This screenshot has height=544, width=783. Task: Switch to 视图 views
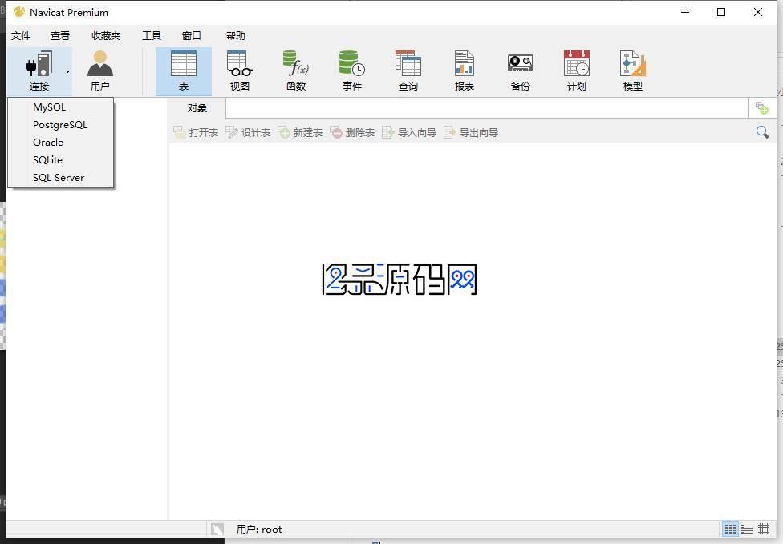tap(240, 71)
